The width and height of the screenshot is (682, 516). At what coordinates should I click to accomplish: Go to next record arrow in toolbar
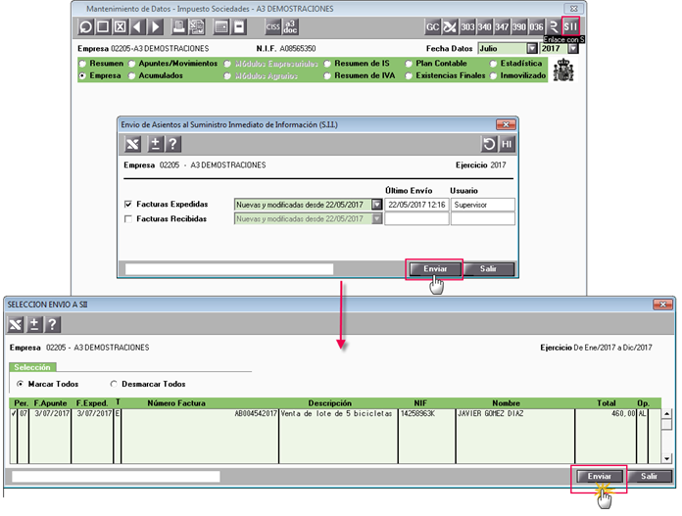click(x=155, y=27)
